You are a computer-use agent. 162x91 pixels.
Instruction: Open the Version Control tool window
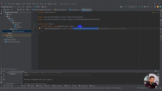click(x=8, y=86)
